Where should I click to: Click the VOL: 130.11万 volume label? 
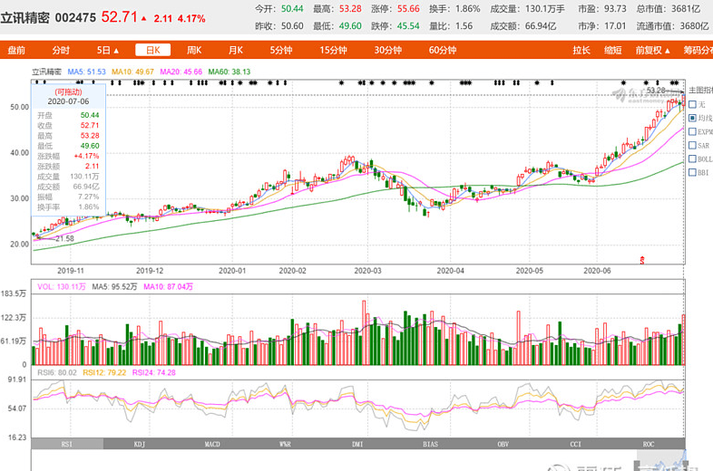[62, 286]
